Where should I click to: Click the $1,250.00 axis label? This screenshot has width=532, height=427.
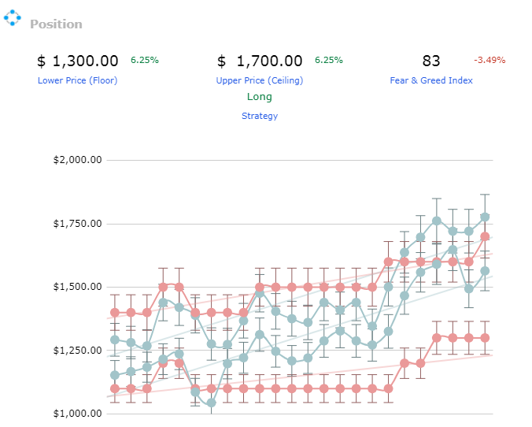click(77, 351)
